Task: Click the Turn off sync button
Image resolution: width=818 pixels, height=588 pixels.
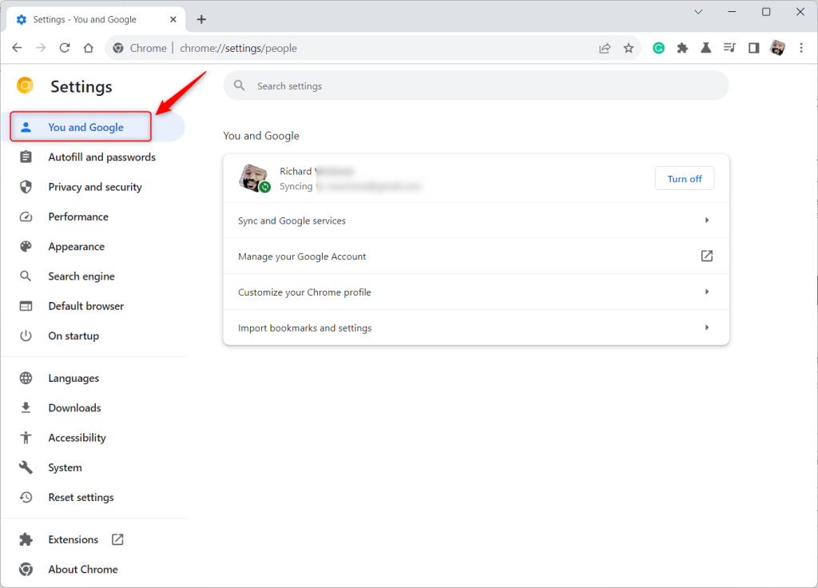Action: 684,178
